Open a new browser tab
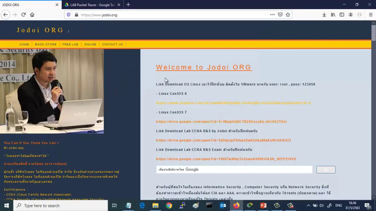Screen dimensions: 376x211 click(x=128, y=5)
